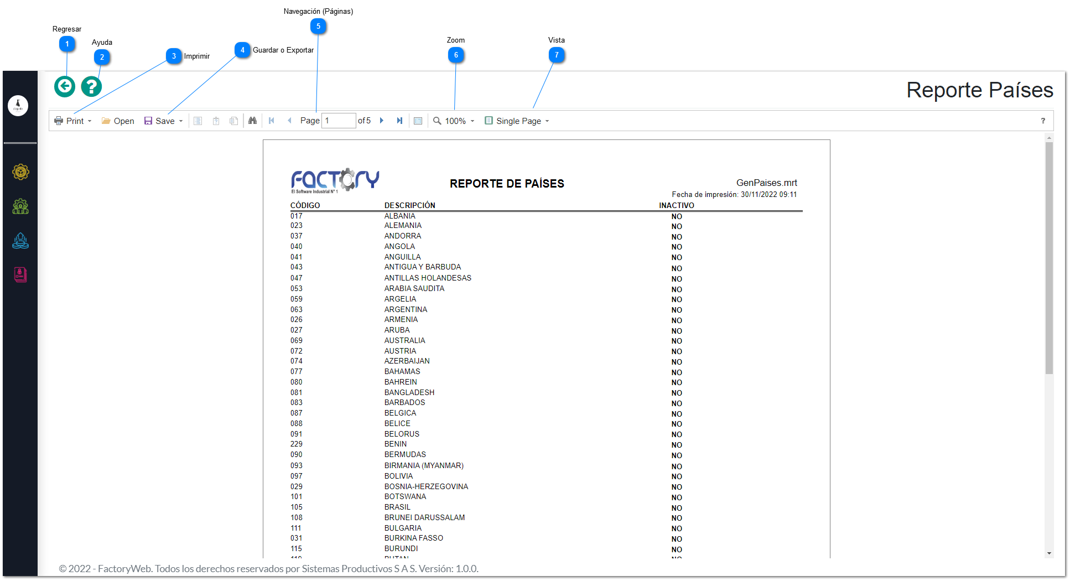Click code 229 next to BENIN

click(297, 444)
